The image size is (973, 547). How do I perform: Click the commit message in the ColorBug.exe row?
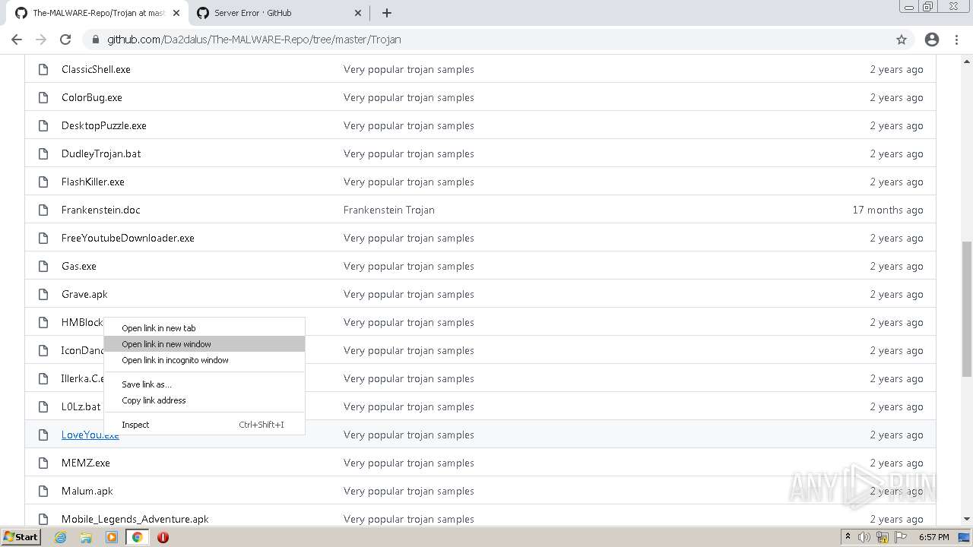pos(409,97)
